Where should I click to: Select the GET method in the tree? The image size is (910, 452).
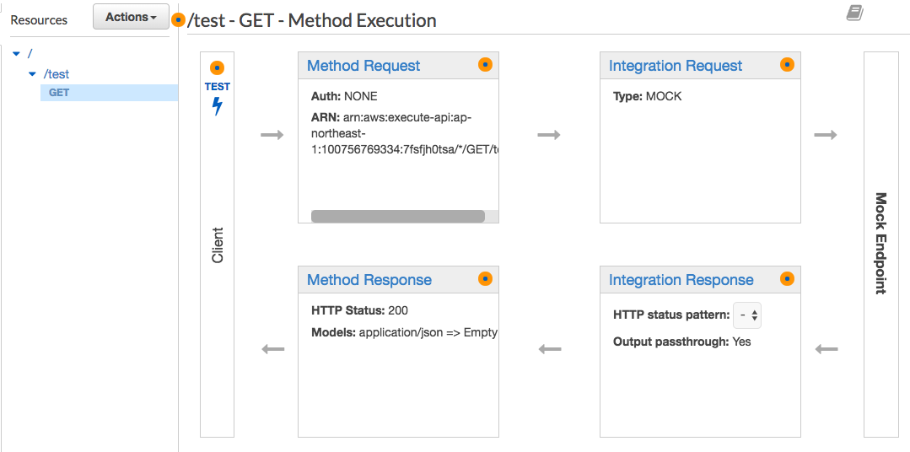[x=59, y=93]
